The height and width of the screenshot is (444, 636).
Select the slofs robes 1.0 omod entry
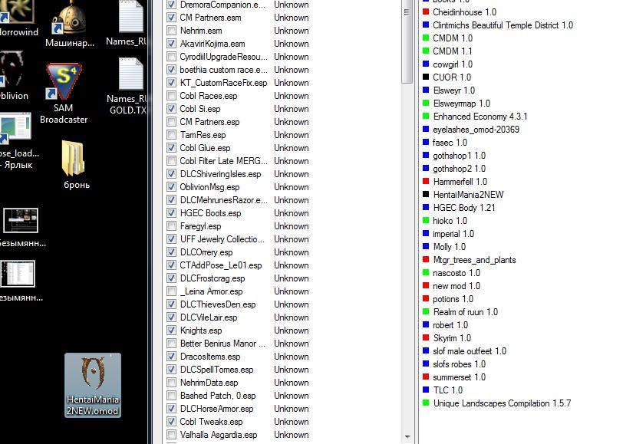point(459,363)
